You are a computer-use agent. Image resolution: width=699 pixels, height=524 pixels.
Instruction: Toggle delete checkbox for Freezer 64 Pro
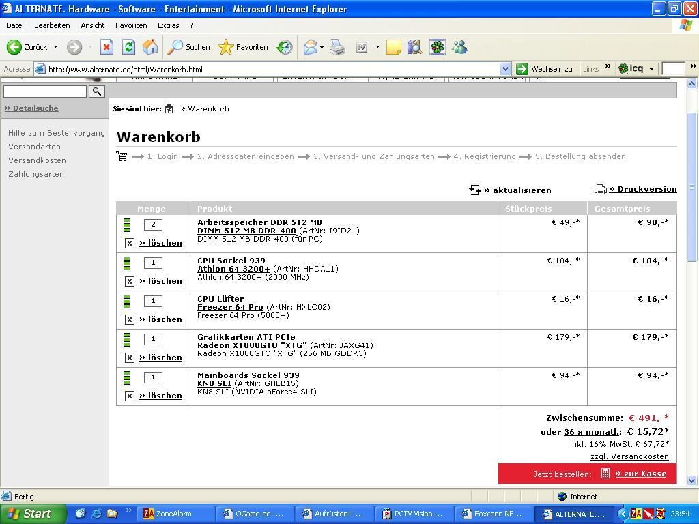129,319
